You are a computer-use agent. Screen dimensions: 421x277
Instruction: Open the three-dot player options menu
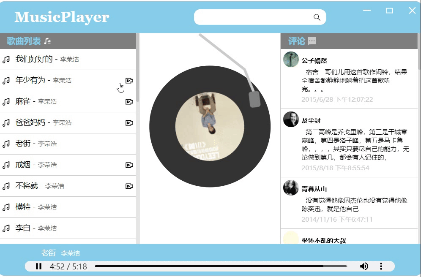[x=380, y=266]
